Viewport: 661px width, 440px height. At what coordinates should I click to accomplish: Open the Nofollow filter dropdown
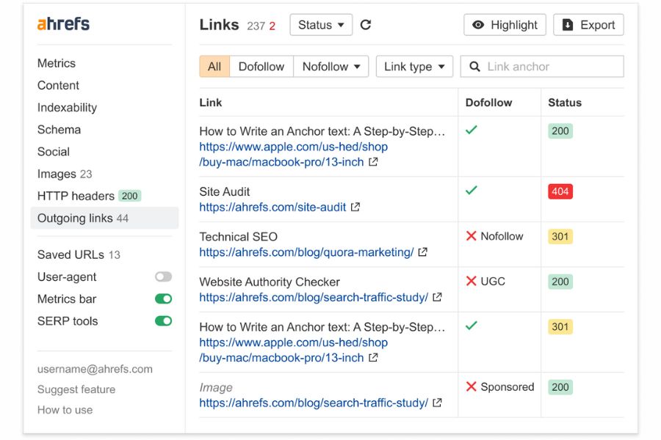(331, 67)
